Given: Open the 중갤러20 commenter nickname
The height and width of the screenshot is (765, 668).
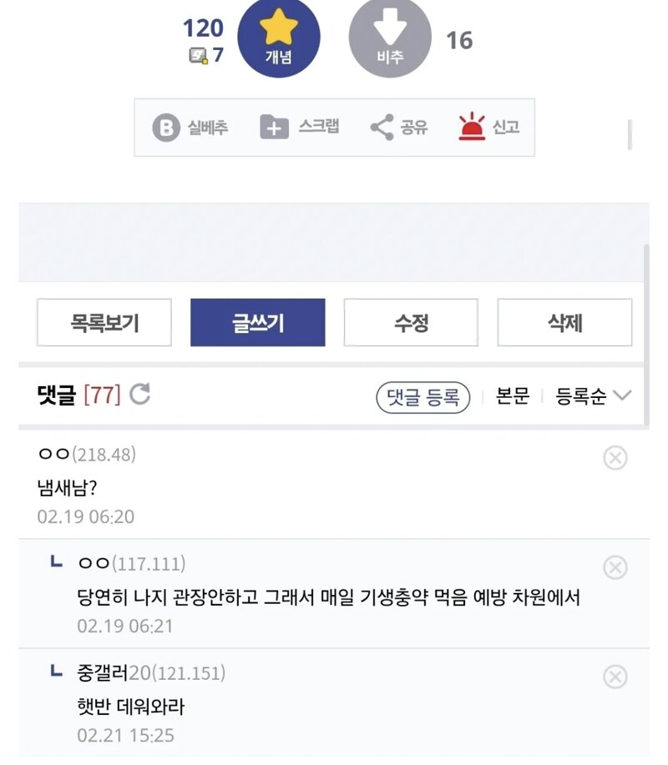Looking at the screenshot, I should coord(112,673).
